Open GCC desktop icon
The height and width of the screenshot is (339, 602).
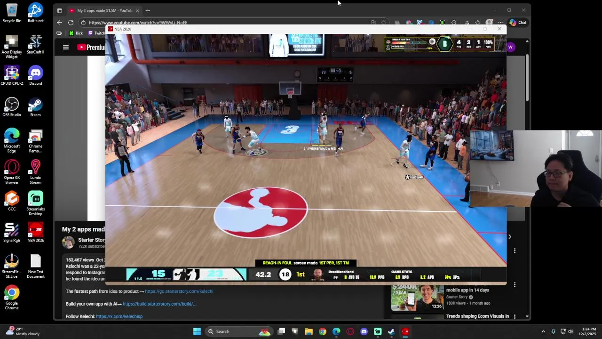(x=12, y=202)
